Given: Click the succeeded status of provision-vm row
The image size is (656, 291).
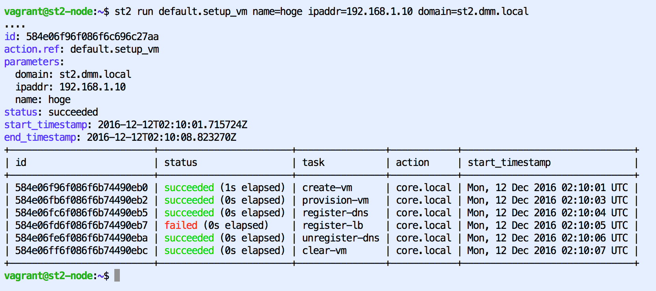Looking at the screenshot, I should (189, 200).
